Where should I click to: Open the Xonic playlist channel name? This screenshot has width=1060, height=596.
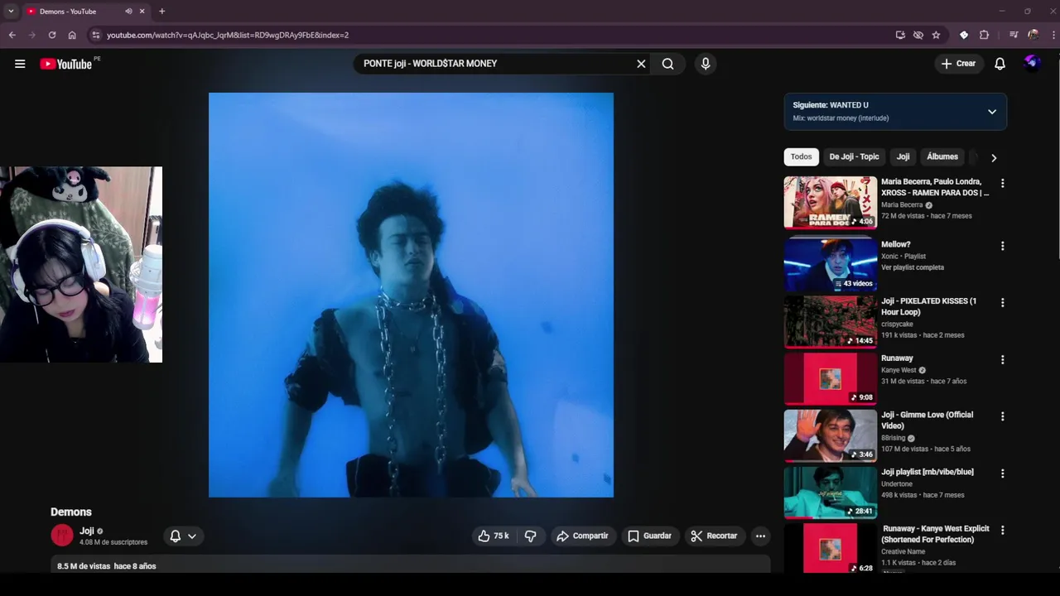(889, 257)
